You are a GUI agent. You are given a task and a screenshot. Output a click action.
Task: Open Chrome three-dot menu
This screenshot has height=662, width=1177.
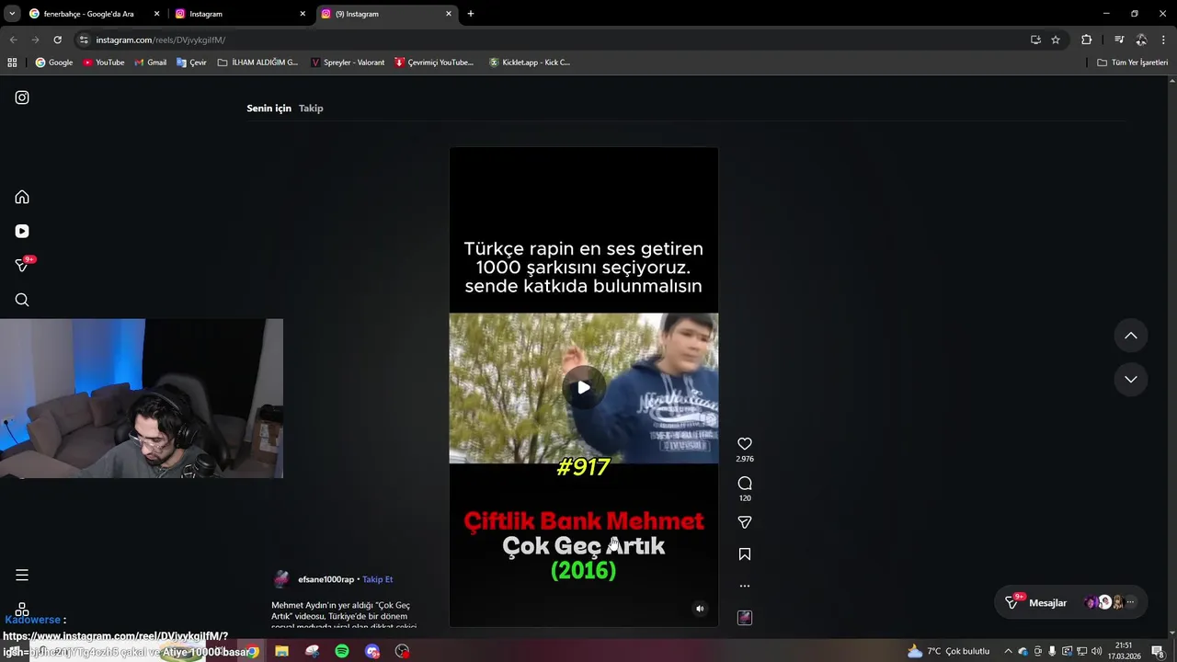1164,40
